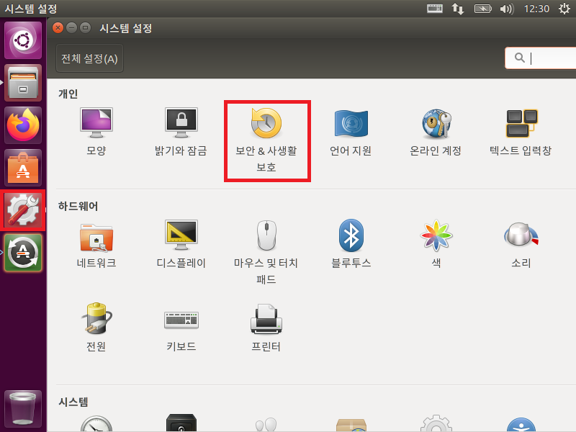Open 블루투스 settings
This screenshot has height=432, width=576.
(x=351, y=244)
